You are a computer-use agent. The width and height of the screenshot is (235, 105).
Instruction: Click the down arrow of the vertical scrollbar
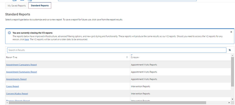[x=232, y=99]
